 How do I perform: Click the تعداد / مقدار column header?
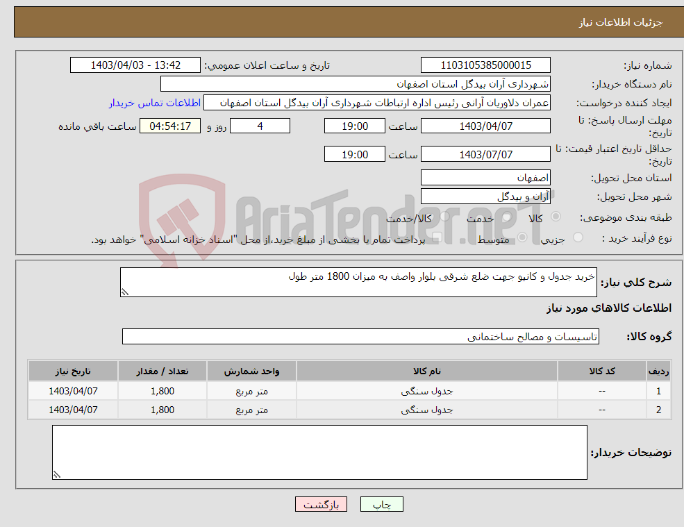coord(162,371)
